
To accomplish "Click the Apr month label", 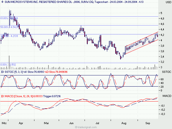I will pyautogui.click(x=21, y=123).
